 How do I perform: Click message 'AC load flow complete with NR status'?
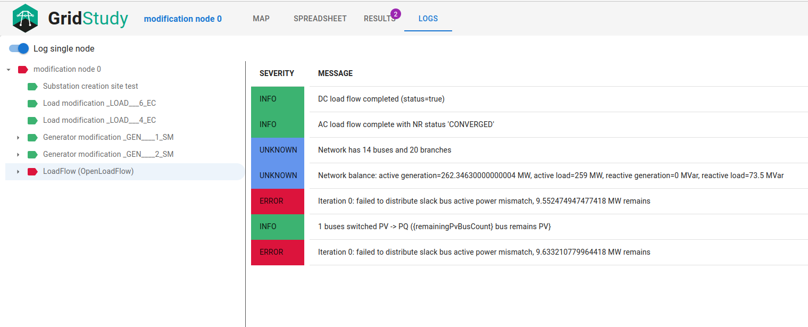pyautogui.click(x=406, y=124)
